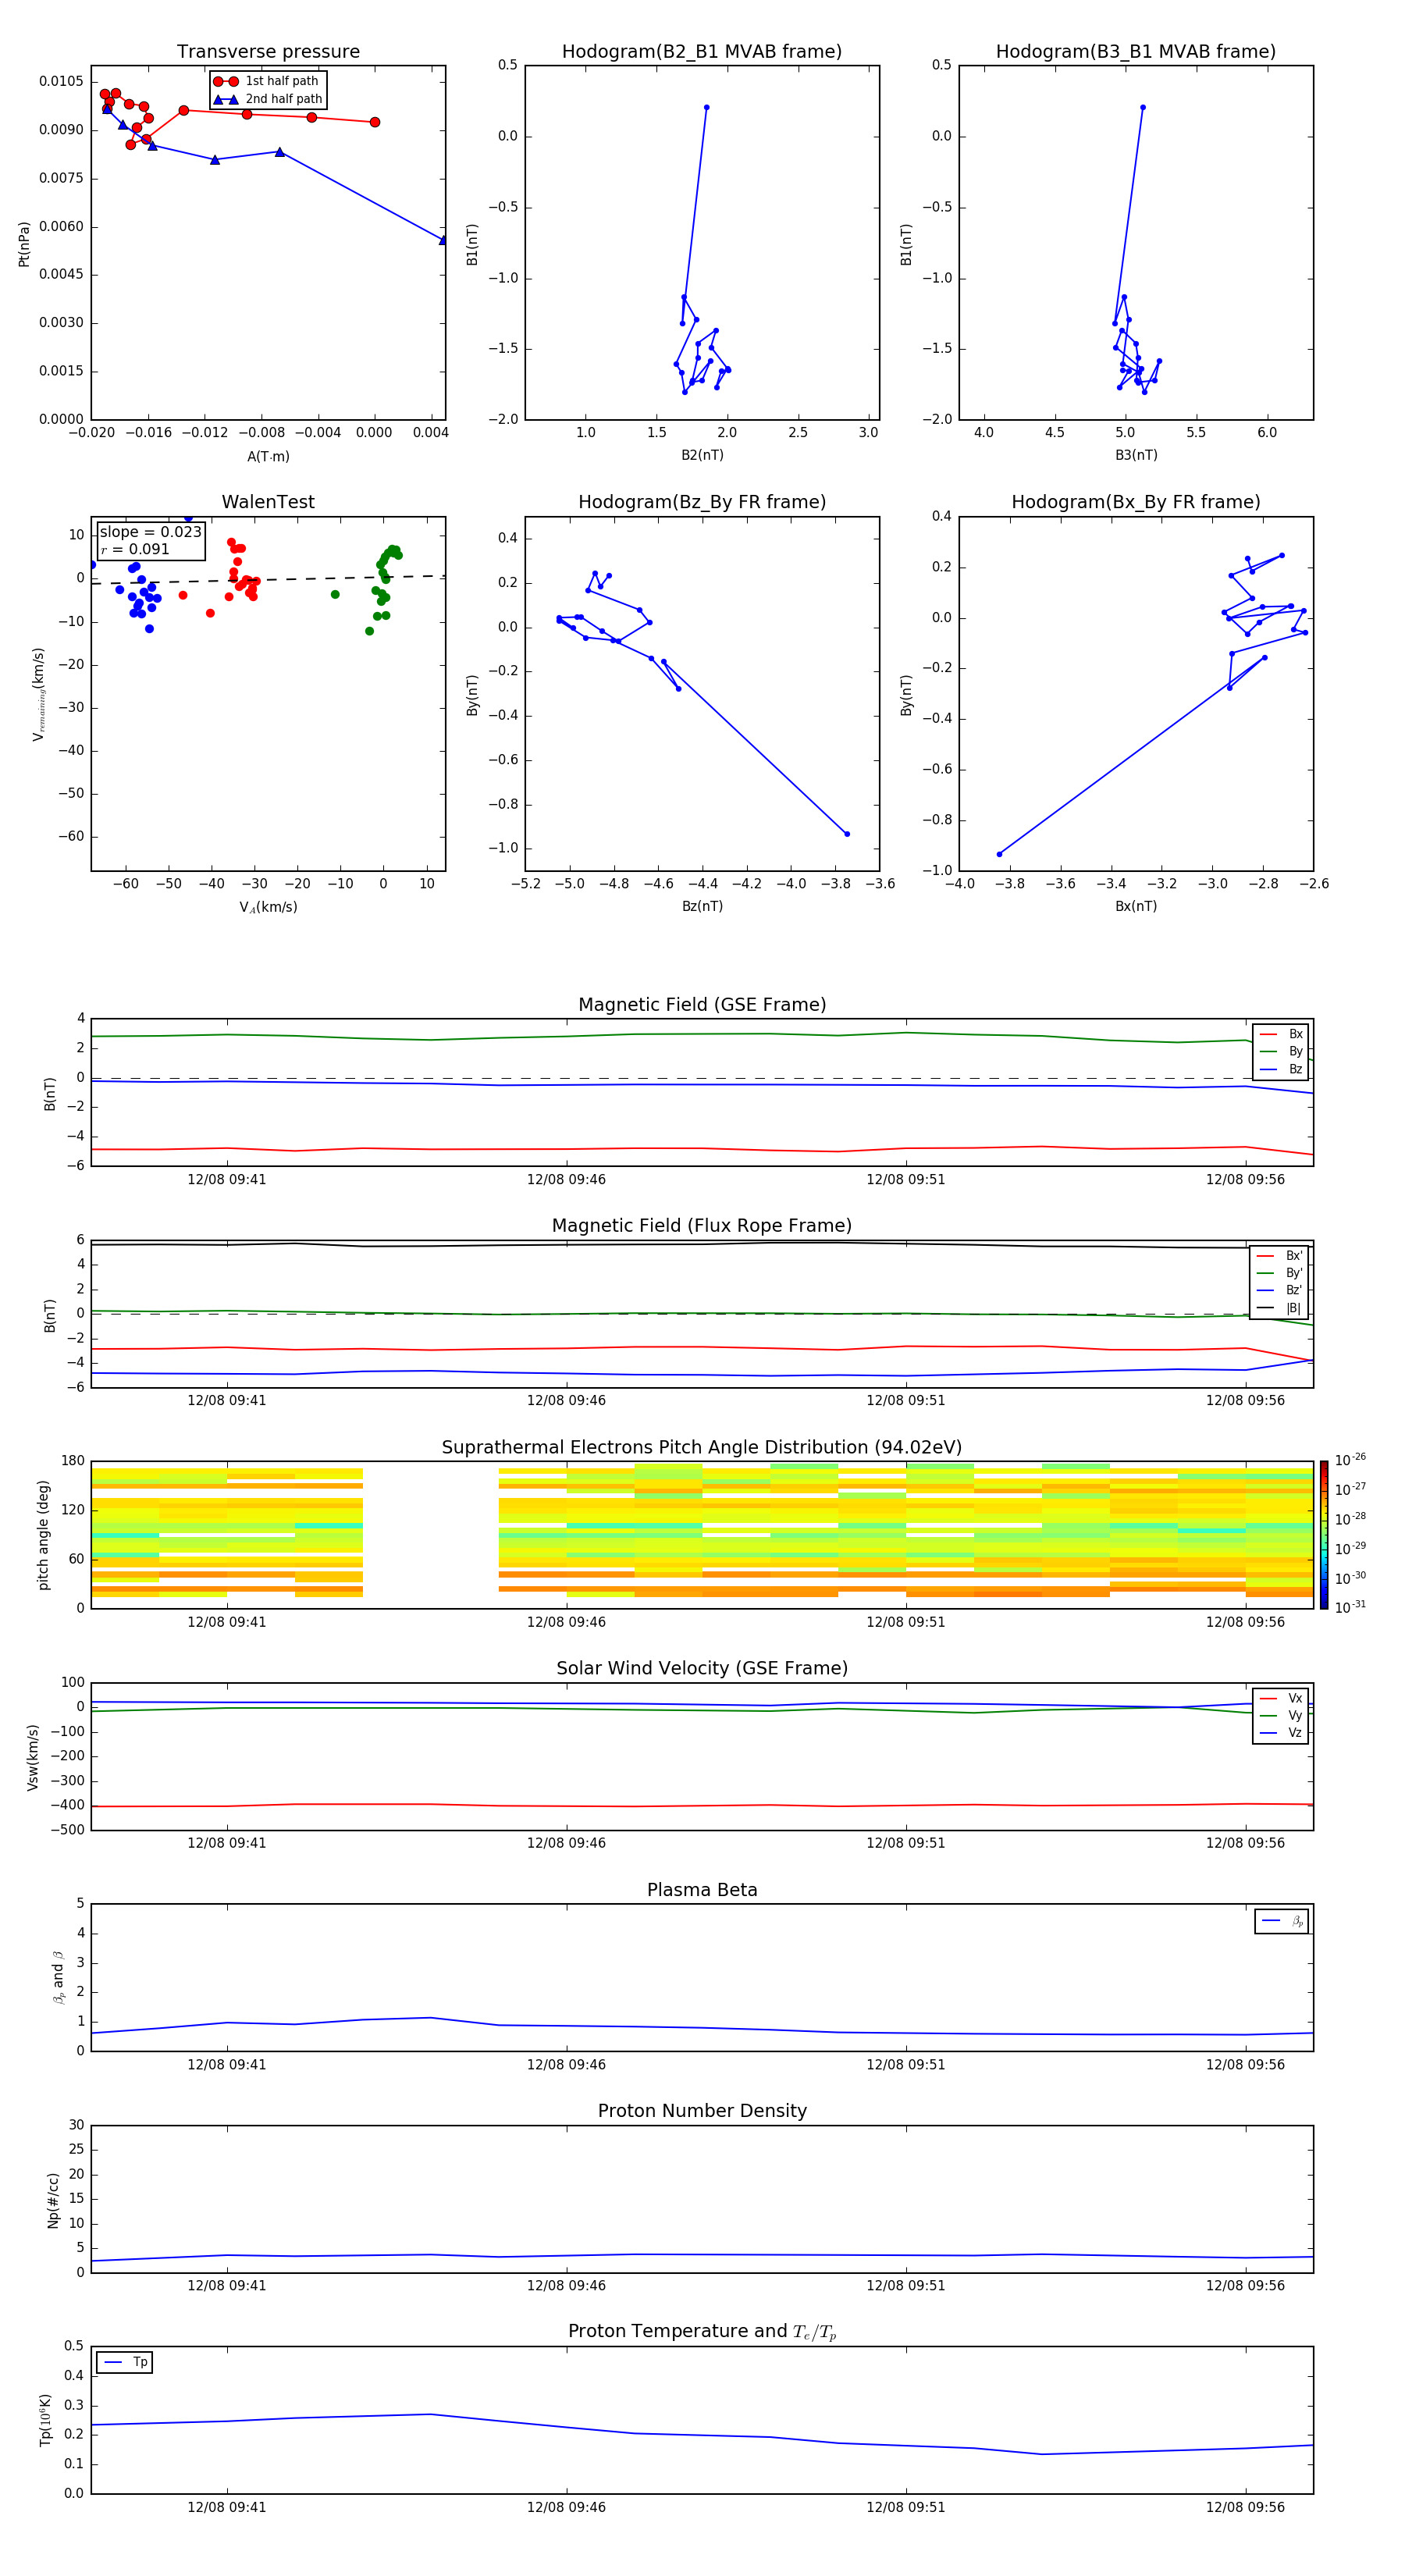Click the "Vsw(km/s)" y-axis label
1405x2576 pixels.
pyautogui.click(x=32, y=1756)
